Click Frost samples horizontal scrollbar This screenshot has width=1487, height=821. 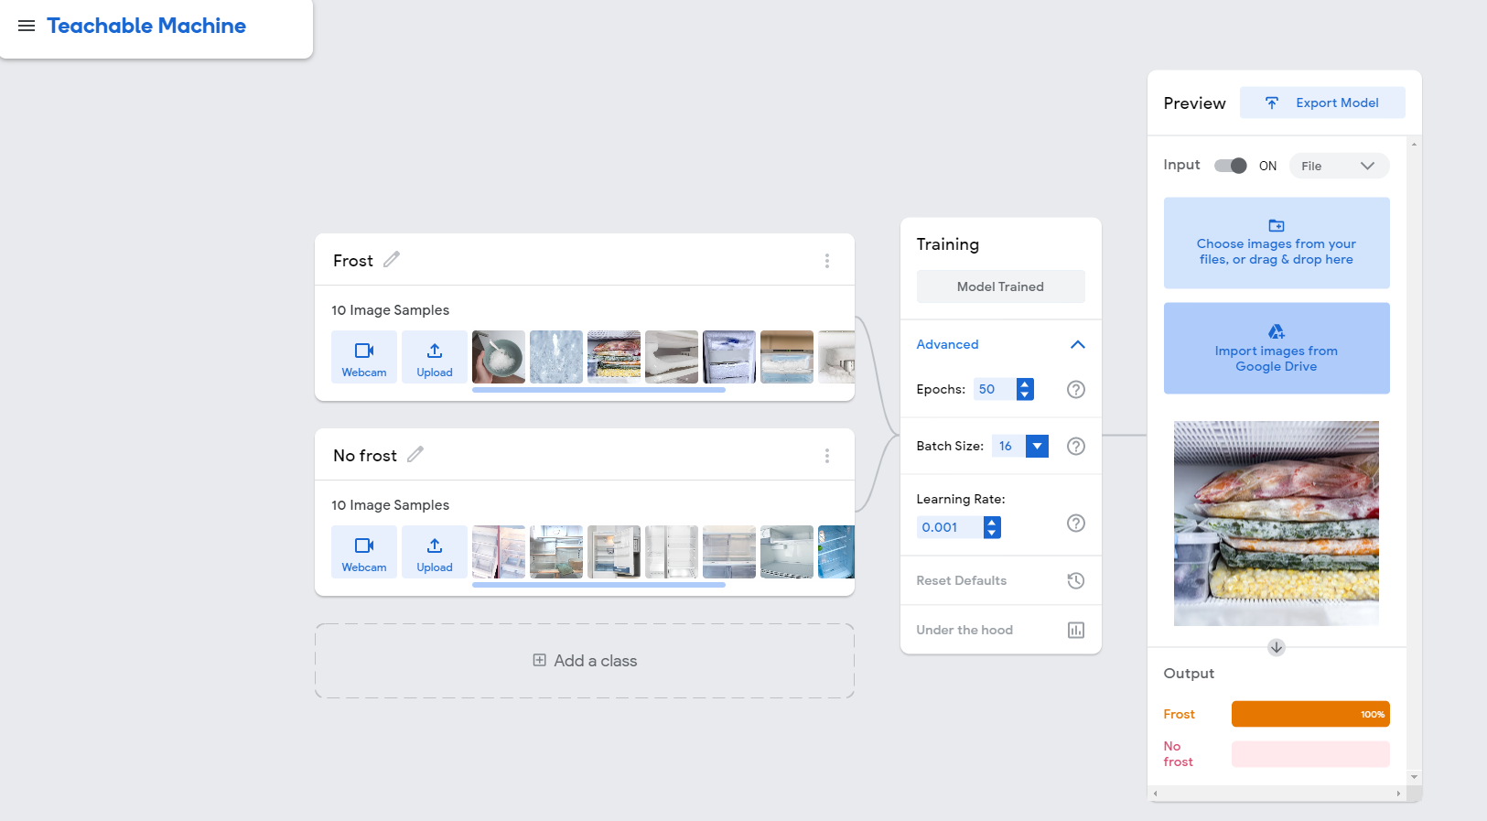(x=598, y=390)
